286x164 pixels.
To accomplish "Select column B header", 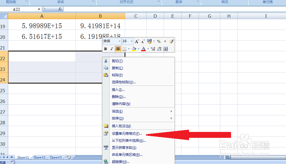I will point(100,16).
